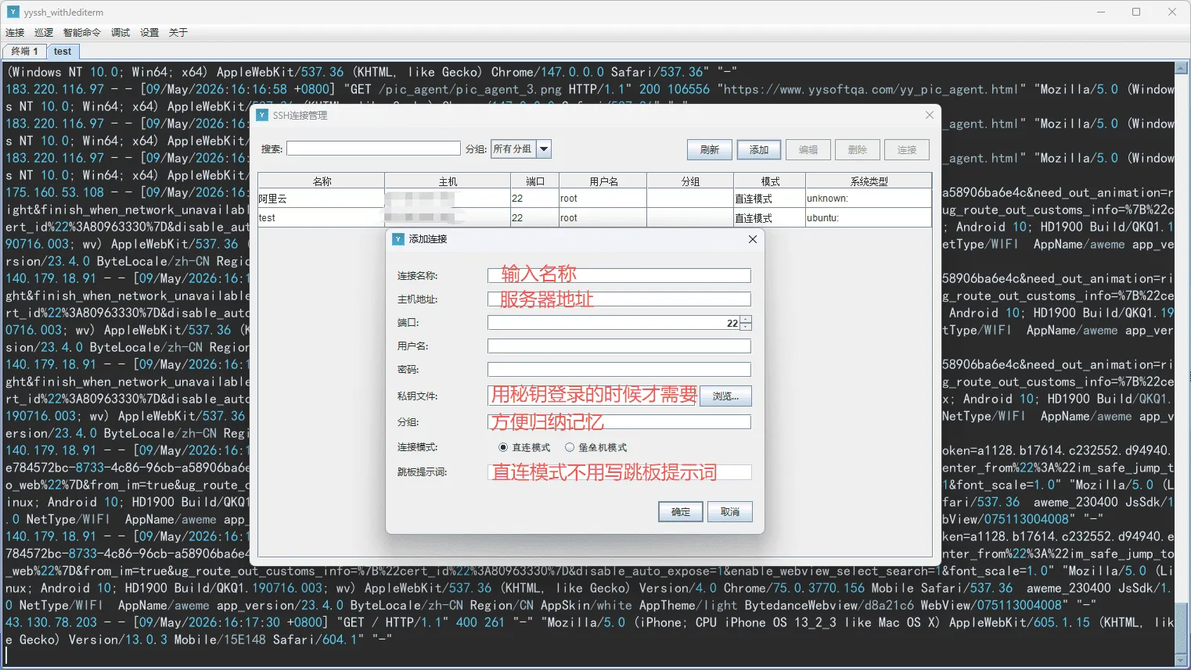Click the 刷新 button
This screenshot has width=1191, height=670.
[x=710, y=149]
